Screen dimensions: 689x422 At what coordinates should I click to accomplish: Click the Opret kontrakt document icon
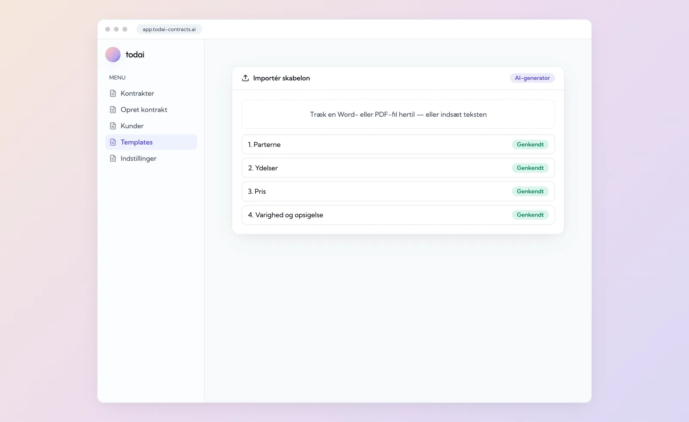click(113, 110)
